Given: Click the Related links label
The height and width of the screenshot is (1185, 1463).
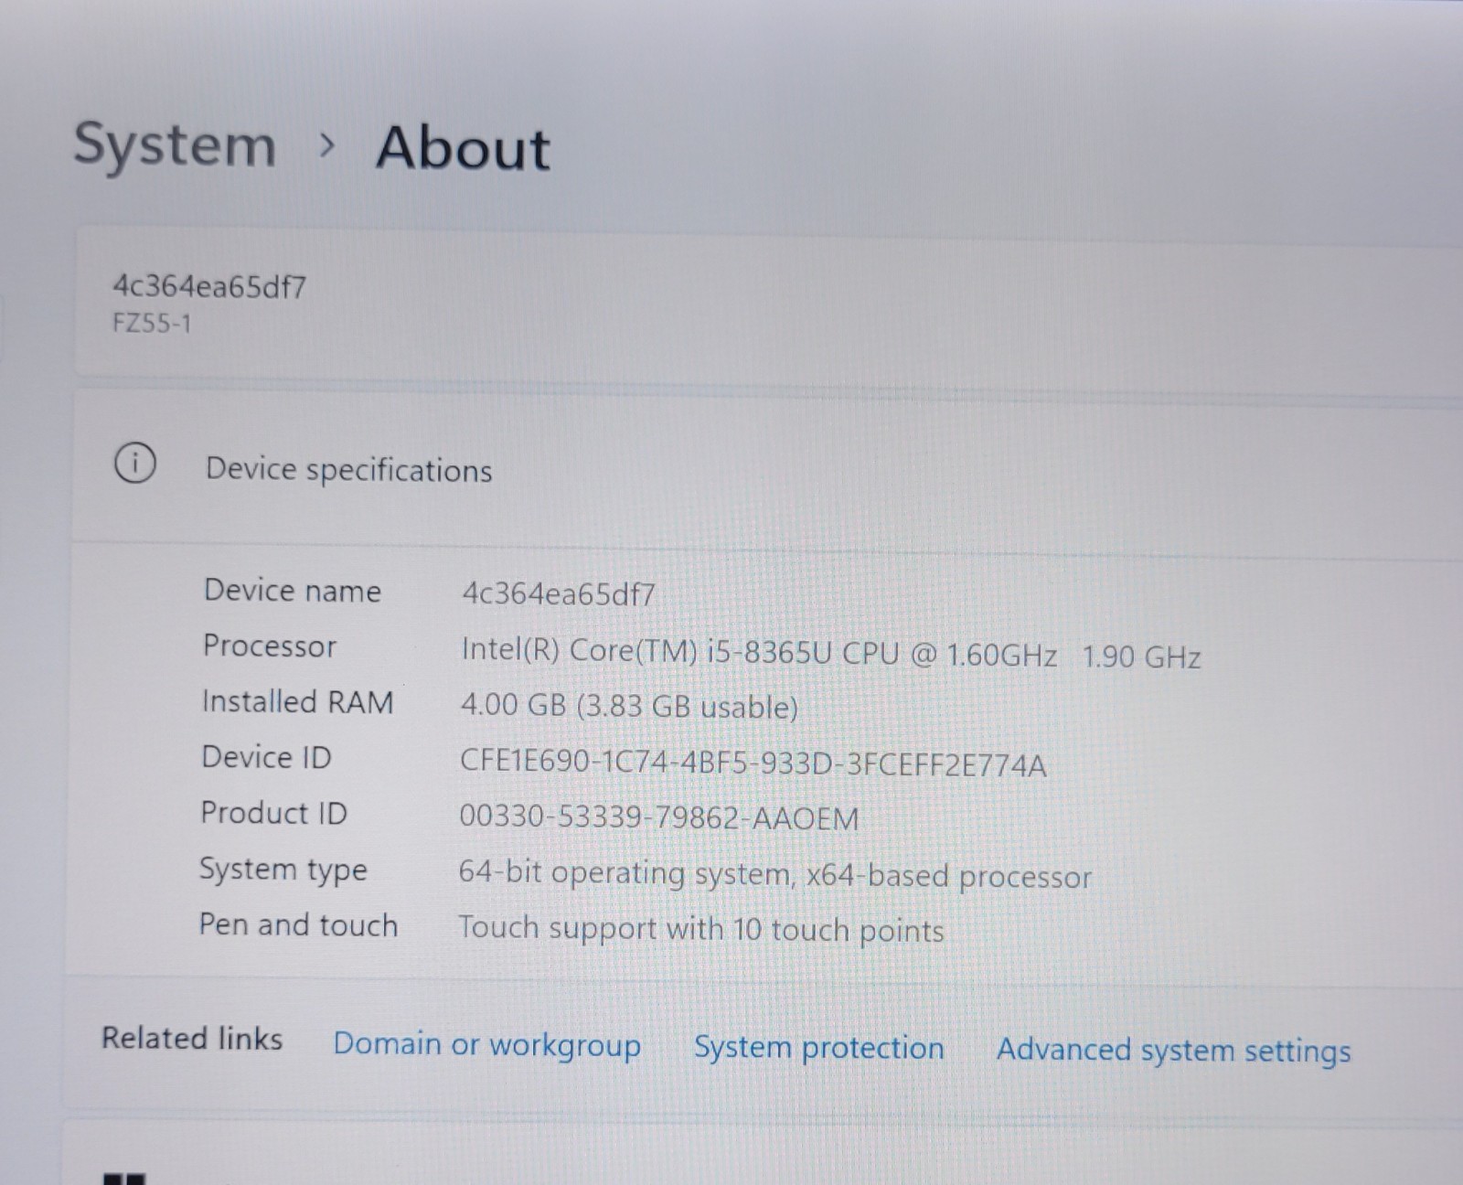Looking at the screenshot, I should click(192, 1039).
